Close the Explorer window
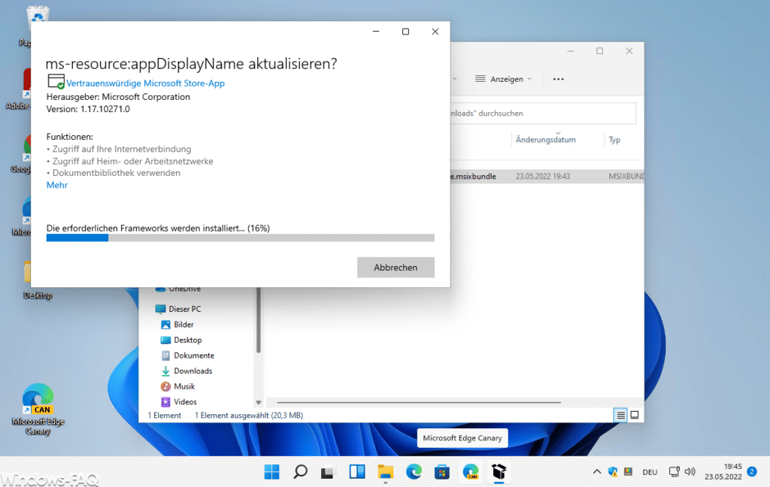770x487 pixels. pyautogui.click(x=629, y=51)
